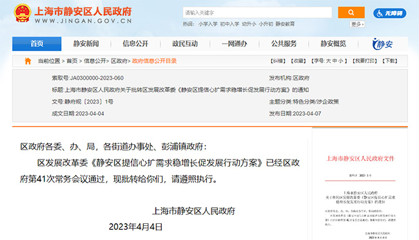The image size is (419, 240).
Task: Open the 静安新闻 navigation tab
Action: 86,44
